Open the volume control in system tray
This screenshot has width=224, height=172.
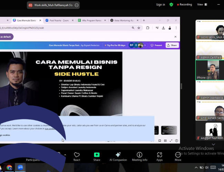click(x=207, y=168)
